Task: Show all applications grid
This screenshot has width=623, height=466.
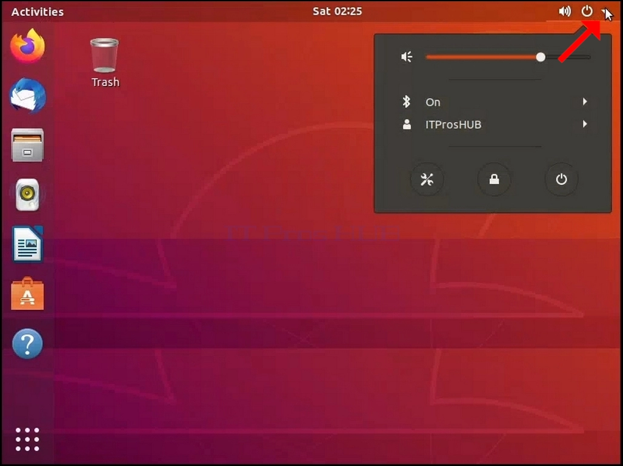Action: (27, 439)
